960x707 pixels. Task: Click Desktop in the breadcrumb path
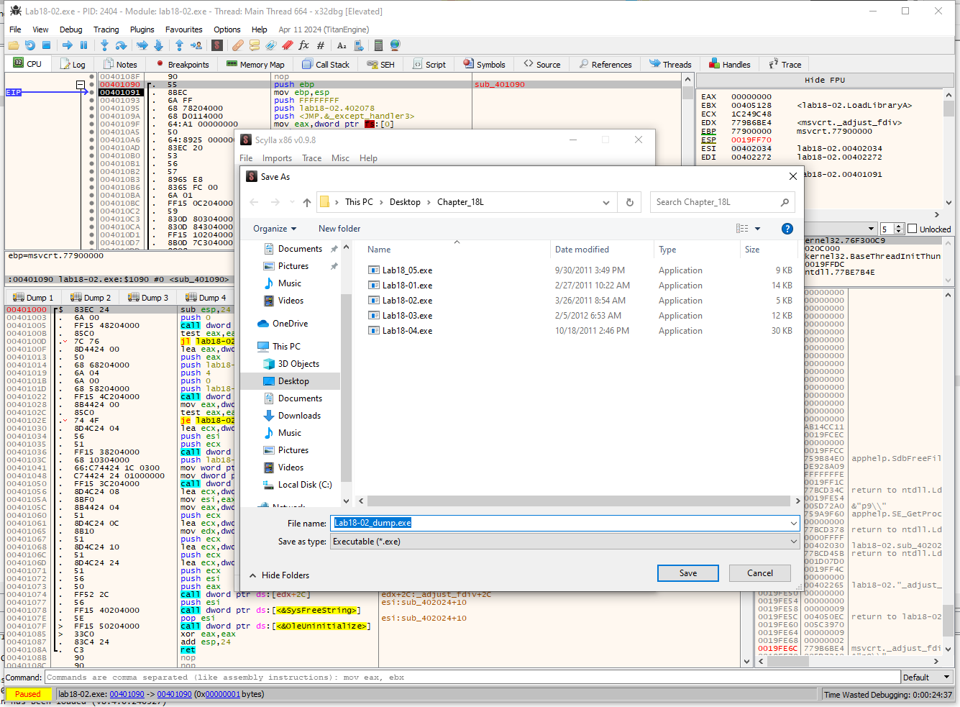[x=405, y=202]
